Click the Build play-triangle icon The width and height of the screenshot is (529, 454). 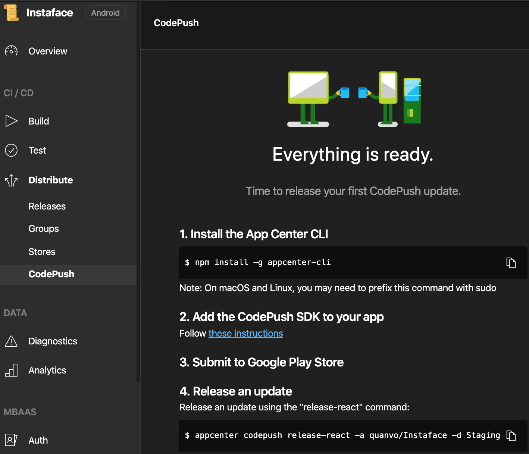click(11, 121)
